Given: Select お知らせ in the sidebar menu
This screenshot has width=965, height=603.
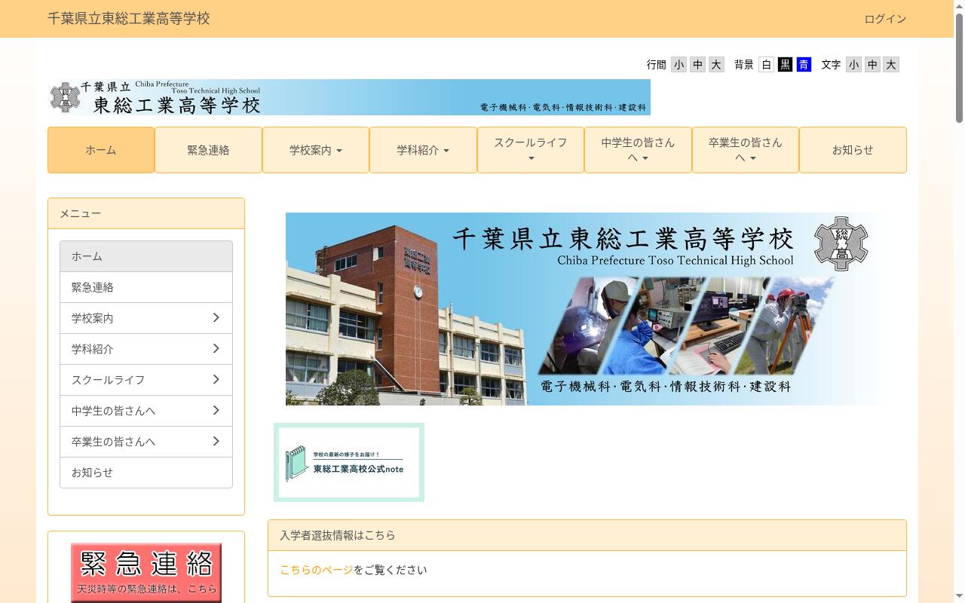Looking at the screenshot, I should coord(146,473).
